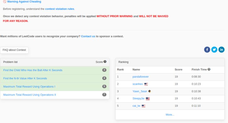
Task: Click the Score help question-mark icon
Action: (x=105, y=62)
